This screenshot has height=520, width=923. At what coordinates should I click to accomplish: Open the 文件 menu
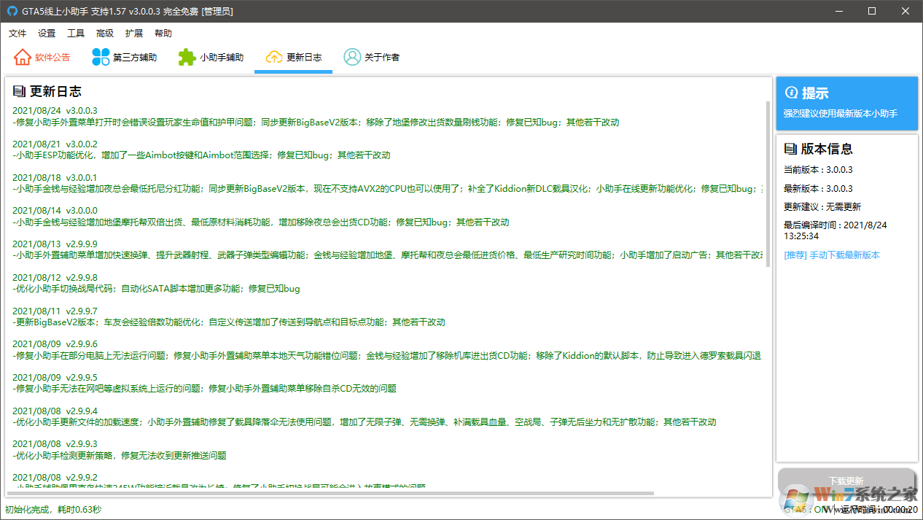point(17,33)
